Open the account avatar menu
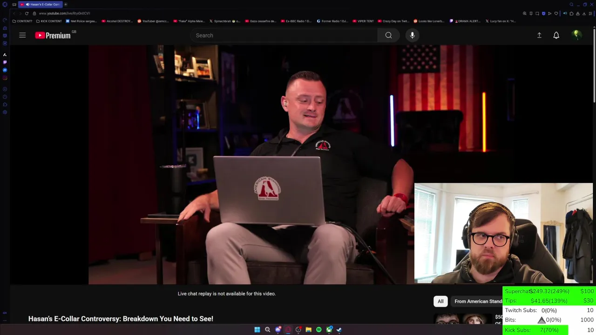 click(576, 35)
